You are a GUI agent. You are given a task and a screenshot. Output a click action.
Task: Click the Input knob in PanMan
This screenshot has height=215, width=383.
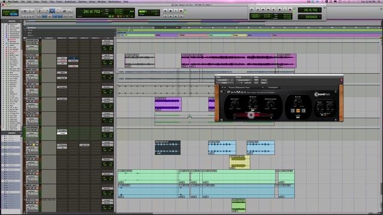point(320,106)
